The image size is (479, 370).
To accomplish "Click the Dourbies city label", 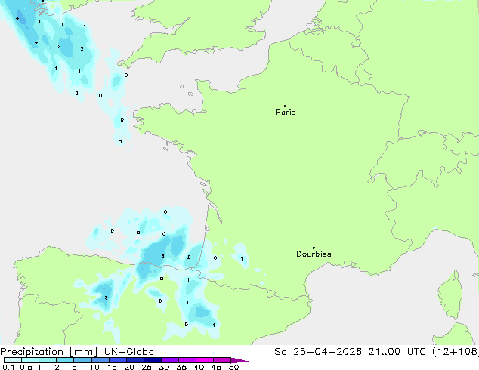I will (x=314, y=254).
